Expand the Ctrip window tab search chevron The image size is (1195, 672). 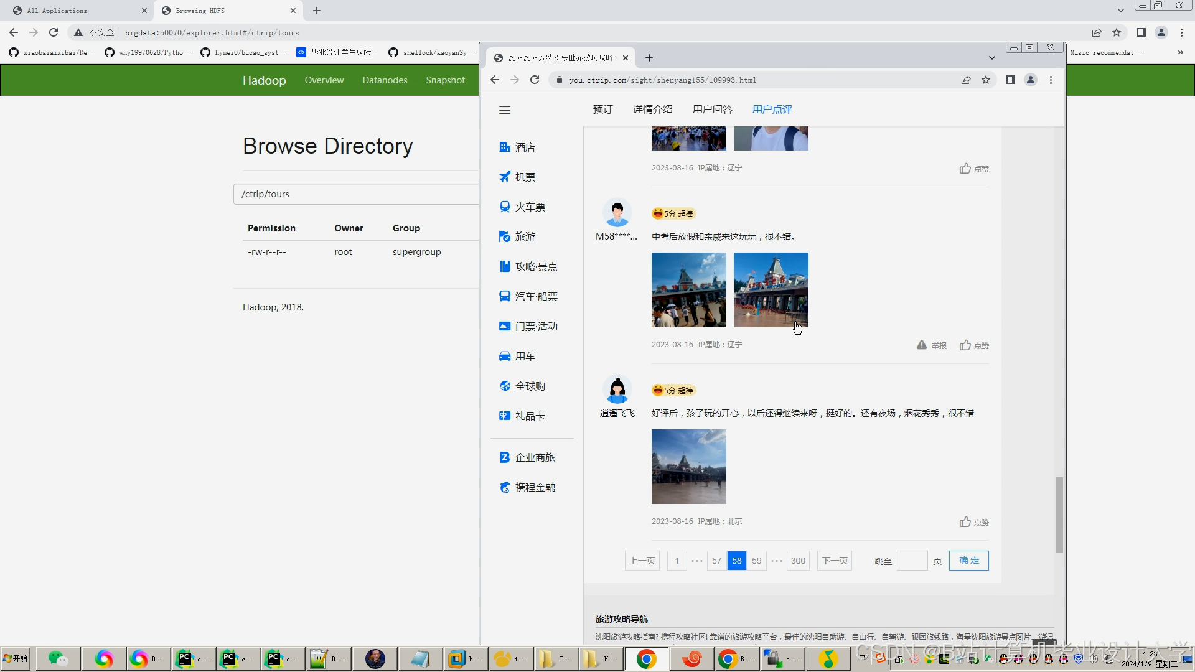click(992, 58)
